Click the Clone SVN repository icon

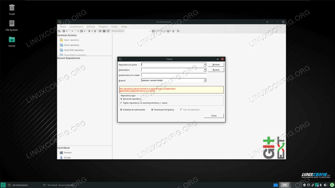pos(61,50)
